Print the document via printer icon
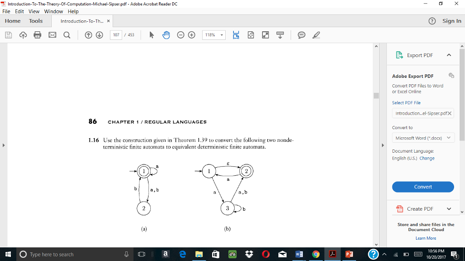The height and width of the screenshot is (261, 465). [37, 35]
